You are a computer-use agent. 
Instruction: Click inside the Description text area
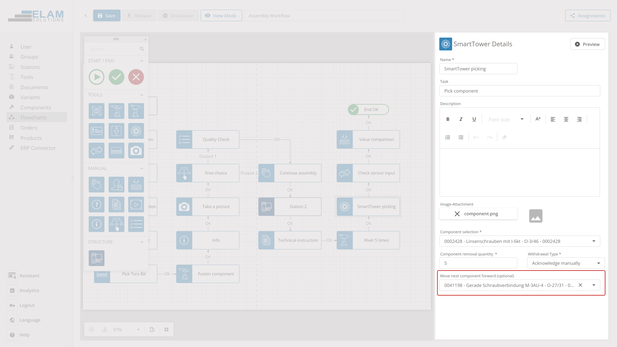519,172
